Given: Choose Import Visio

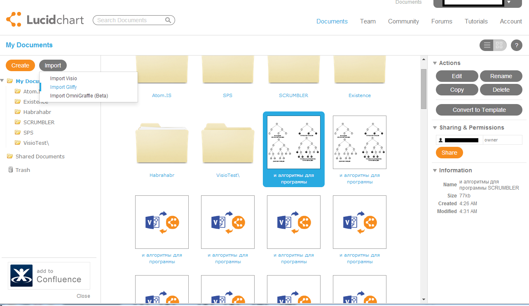Looking at the screenshot, I should [x=63, y=79].
